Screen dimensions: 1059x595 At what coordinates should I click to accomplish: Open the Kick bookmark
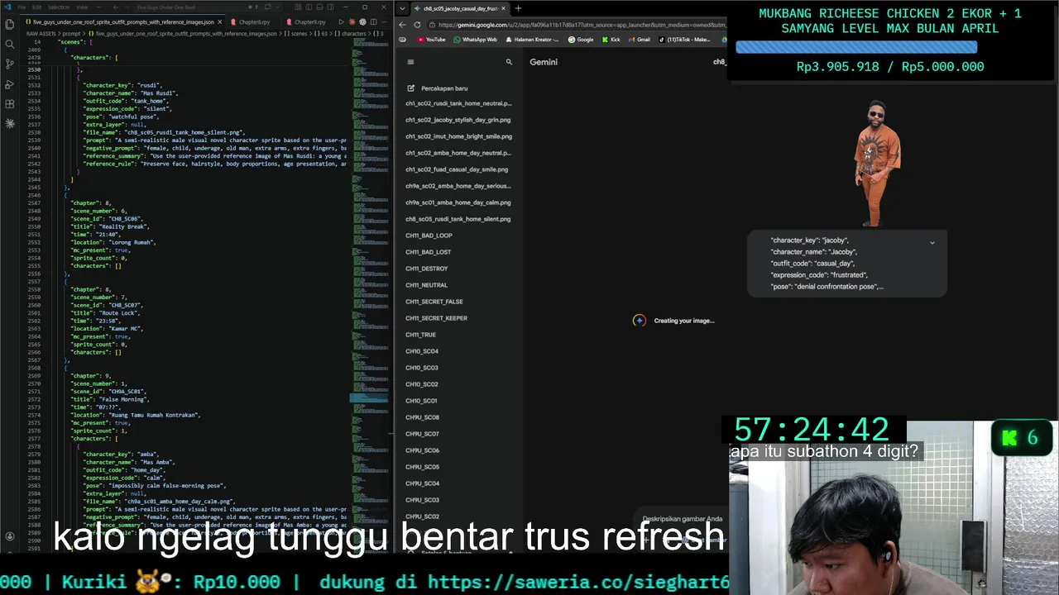point(611,40)
